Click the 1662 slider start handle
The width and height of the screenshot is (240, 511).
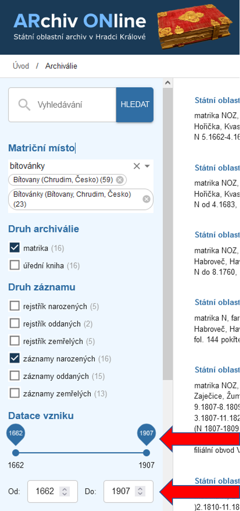pyautogui.click(x=15, y=453)
